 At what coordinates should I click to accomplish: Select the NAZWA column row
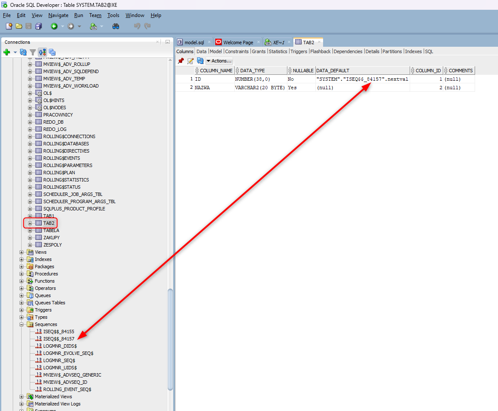point(202,88)
